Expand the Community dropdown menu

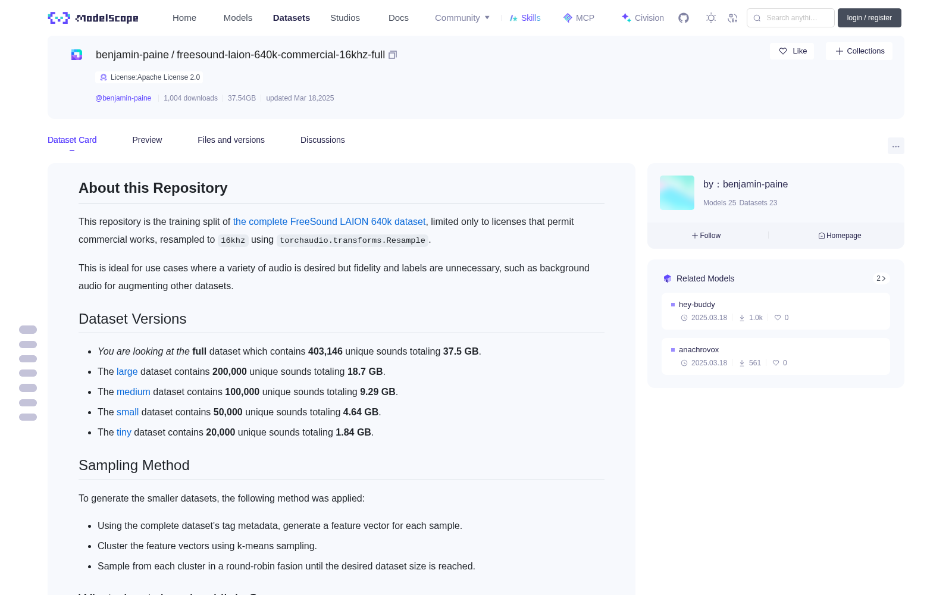click(462, 18)
